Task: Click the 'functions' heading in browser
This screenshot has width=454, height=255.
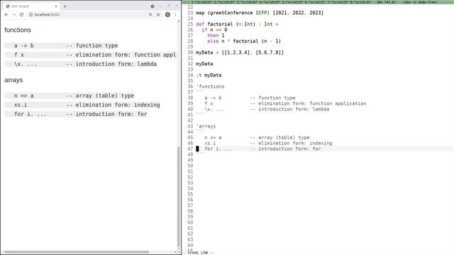Action: 18,30
